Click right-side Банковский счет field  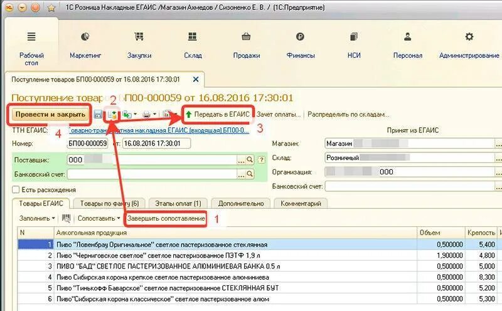point(410,186)
